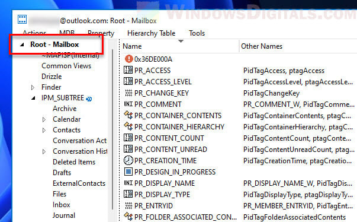Click the number icon beside PR_CONTENT_COUNT
The width and height of the screenshot is (357, 222).
[x=128, y=138]
